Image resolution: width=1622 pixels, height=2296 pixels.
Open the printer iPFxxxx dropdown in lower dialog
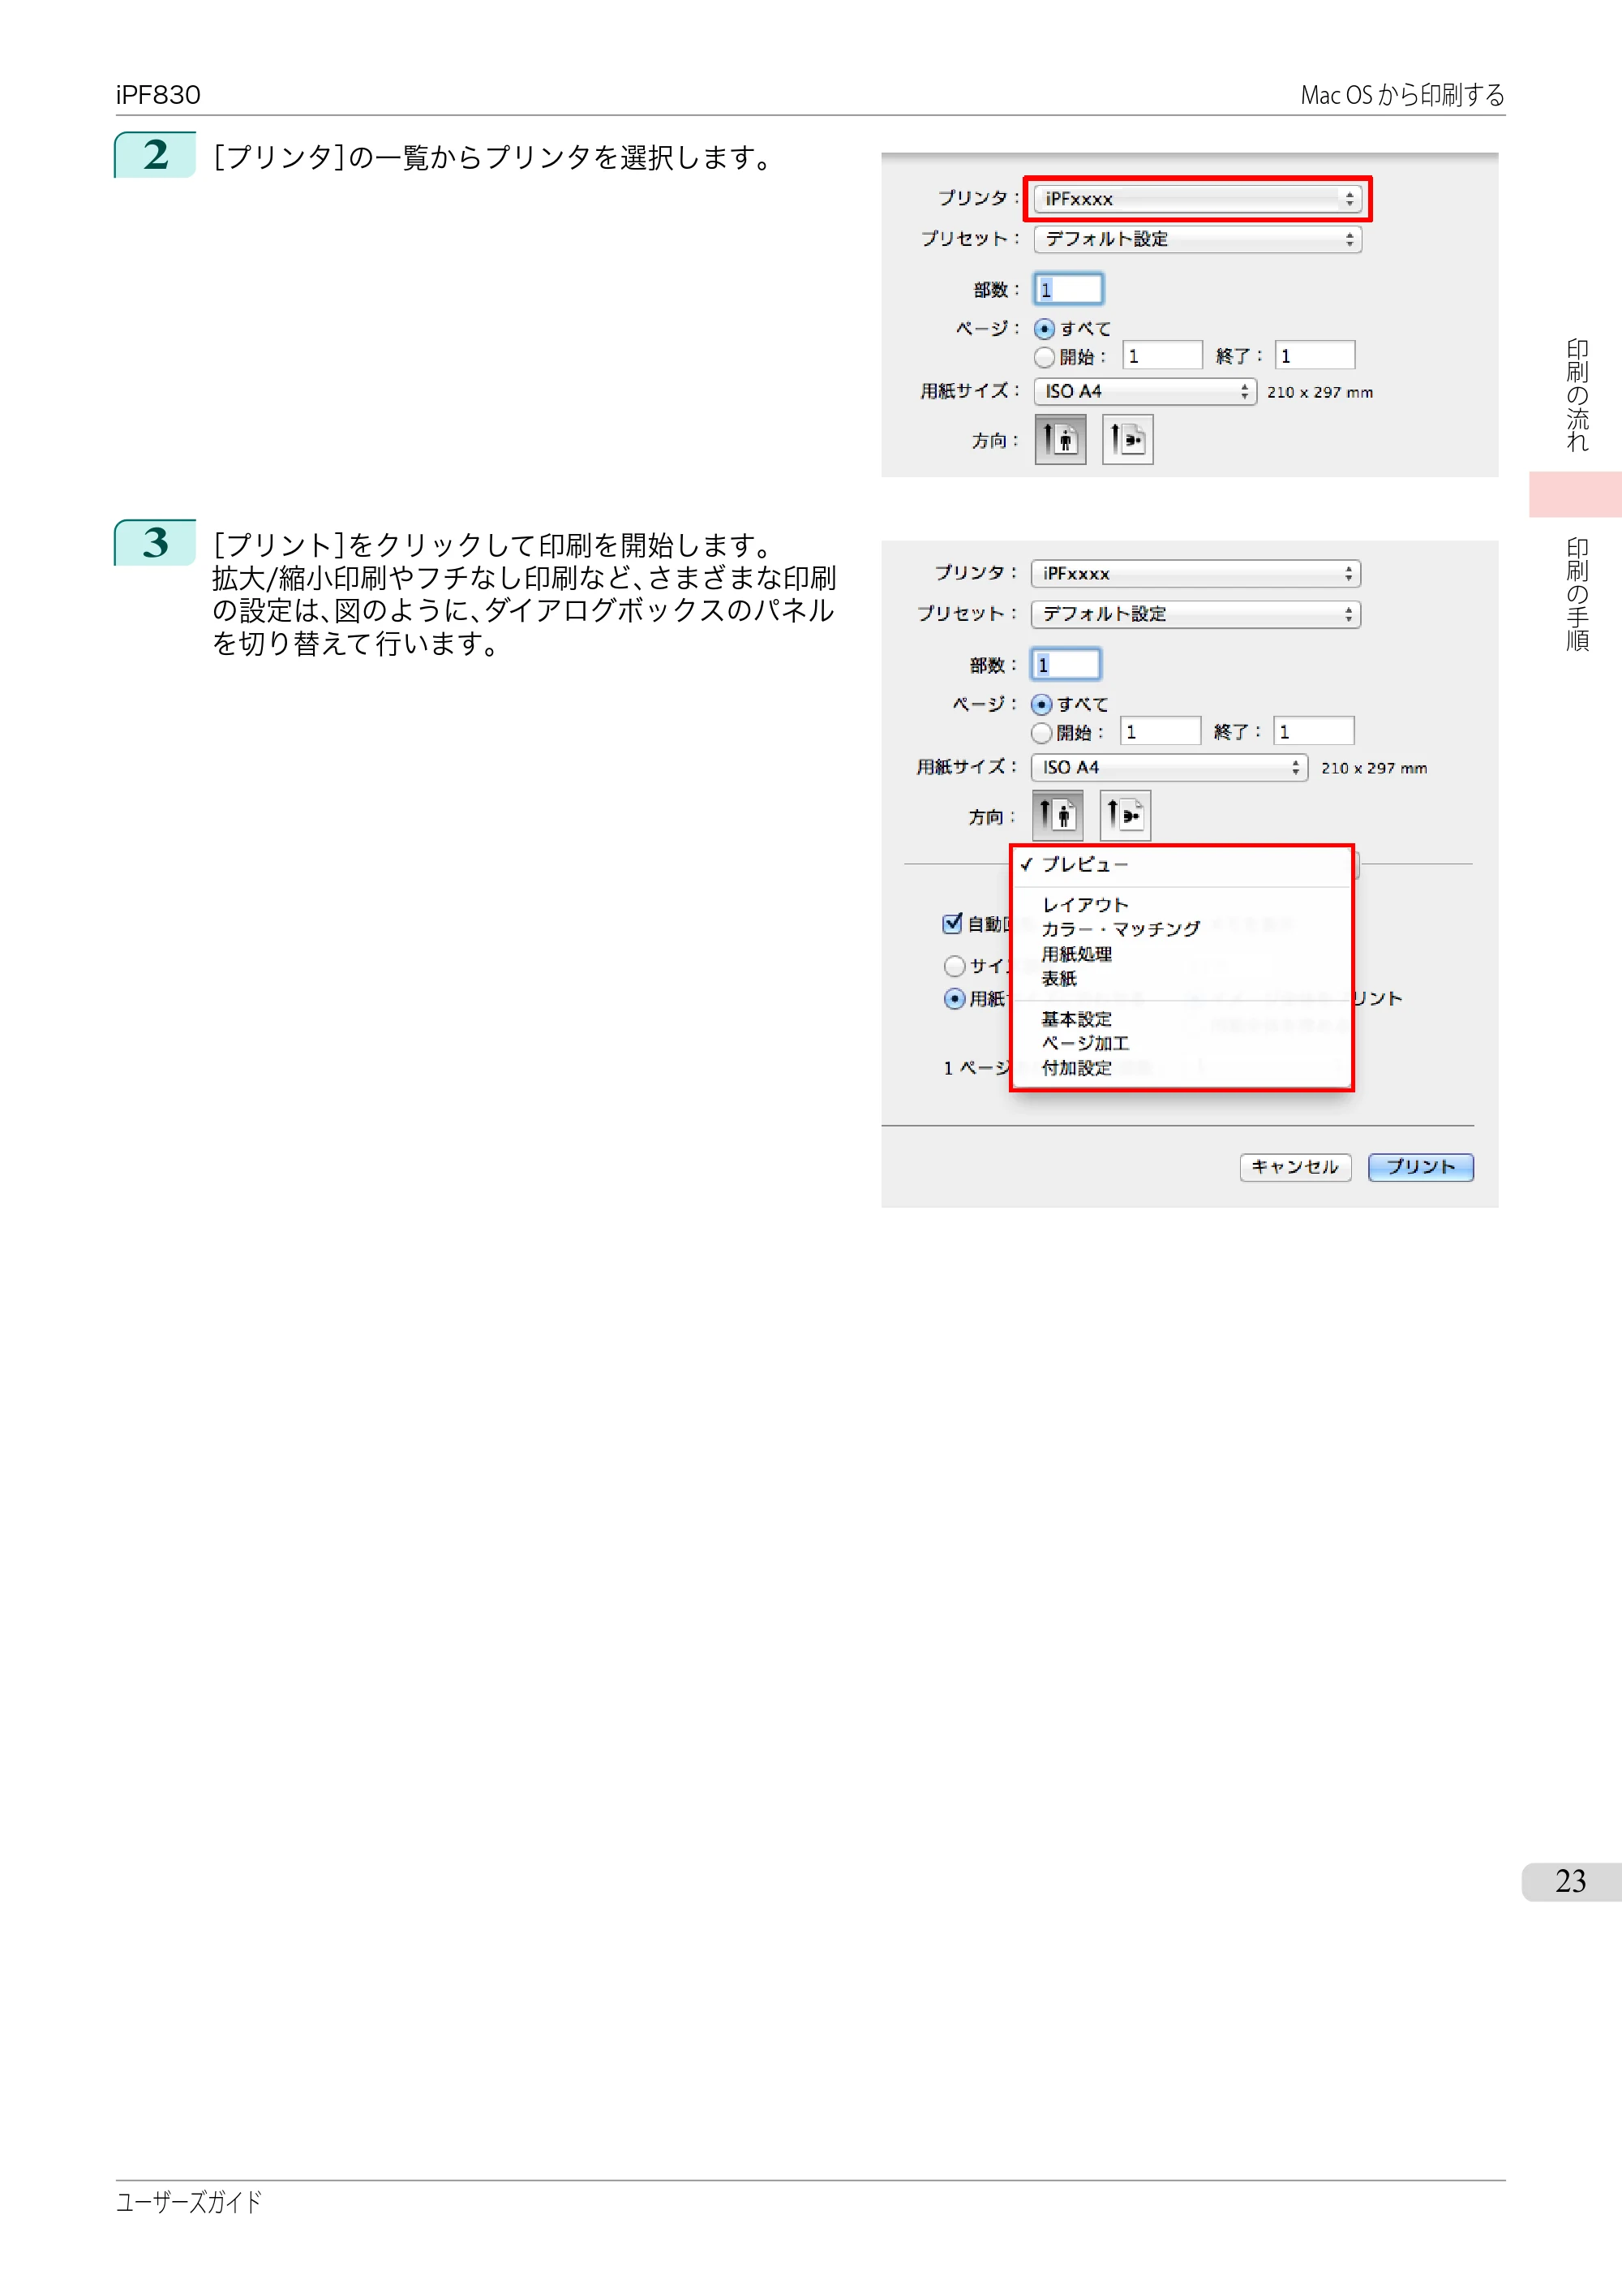1195,574
